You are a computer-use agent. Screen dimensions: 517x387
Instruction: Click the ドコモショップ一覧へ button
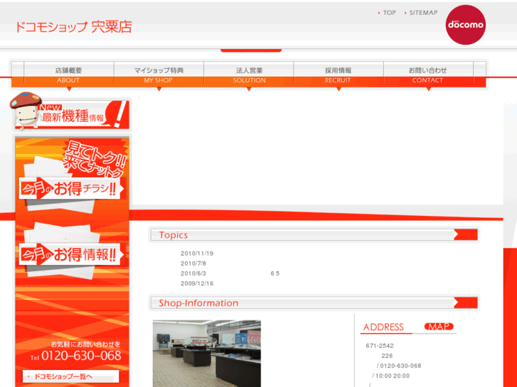[x=70, y=376]
